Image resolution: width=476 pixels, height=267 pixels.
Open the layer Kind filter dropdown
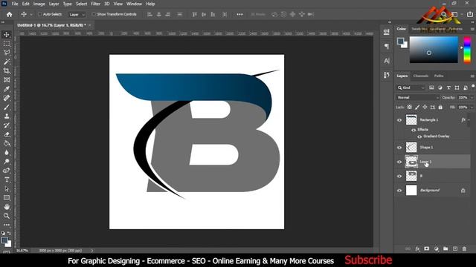411,88
